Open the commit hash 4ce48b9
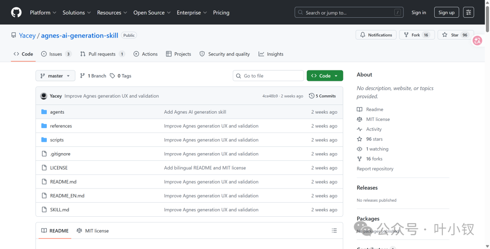490x249 pixels. tap(270, 96)
